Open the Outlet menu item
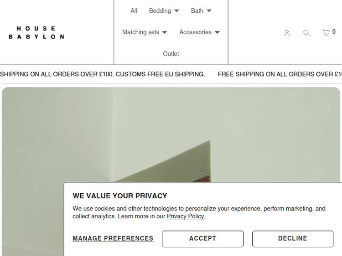The height and width of the screenshot is (256, 342). (x=171, y=54)
